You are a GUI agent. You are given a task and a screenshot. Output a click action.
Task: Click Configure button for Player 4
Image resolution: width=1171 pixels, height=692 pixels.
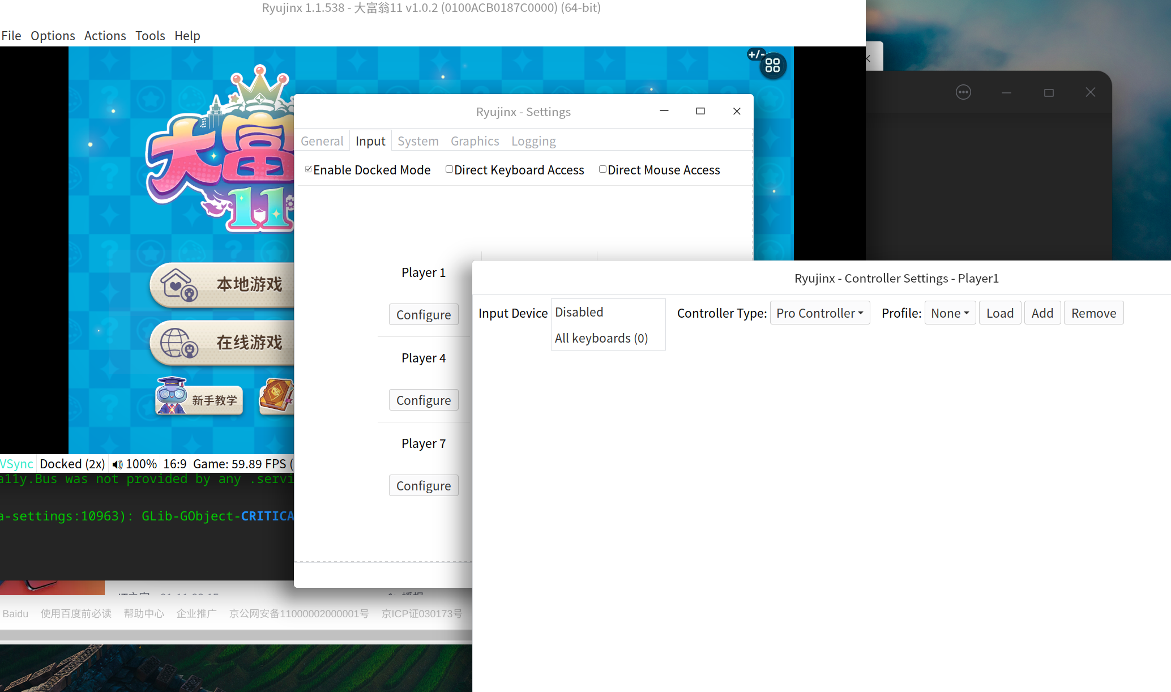(x=423, y=400)
